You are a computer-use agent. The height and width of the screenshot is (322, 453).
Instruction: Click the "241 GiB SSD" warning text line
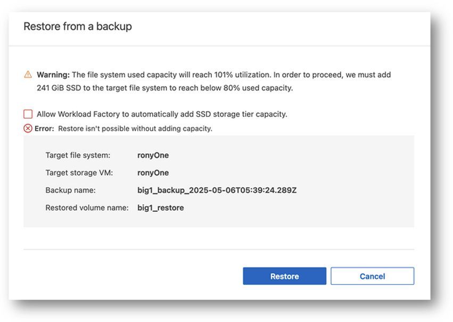coord(164,88)
